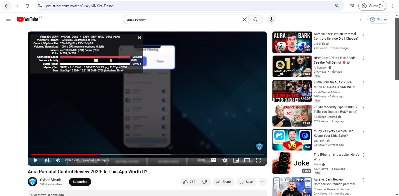Switch to miniplayer
This screenshot has width=399, height=196.
click(236, 160)
